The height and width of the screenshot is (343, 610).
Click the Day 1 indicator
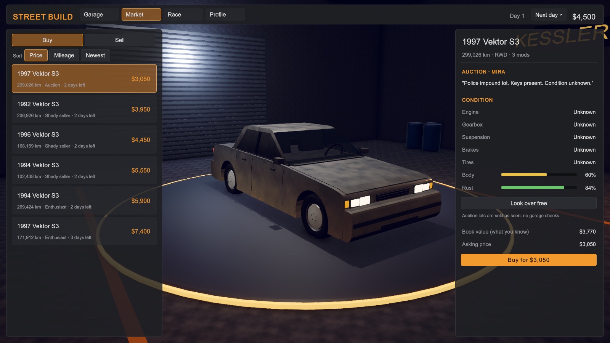point(517,16)
